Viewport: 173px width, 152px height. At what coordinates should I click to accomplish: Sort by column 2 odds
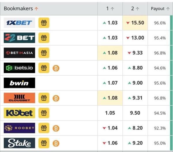135,9
